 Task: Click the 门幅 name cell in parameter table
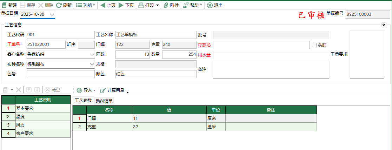pyautogui.click(x=109, y=118)
